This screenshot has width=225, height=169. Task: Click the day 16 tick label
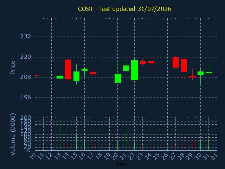click(82, 156)
